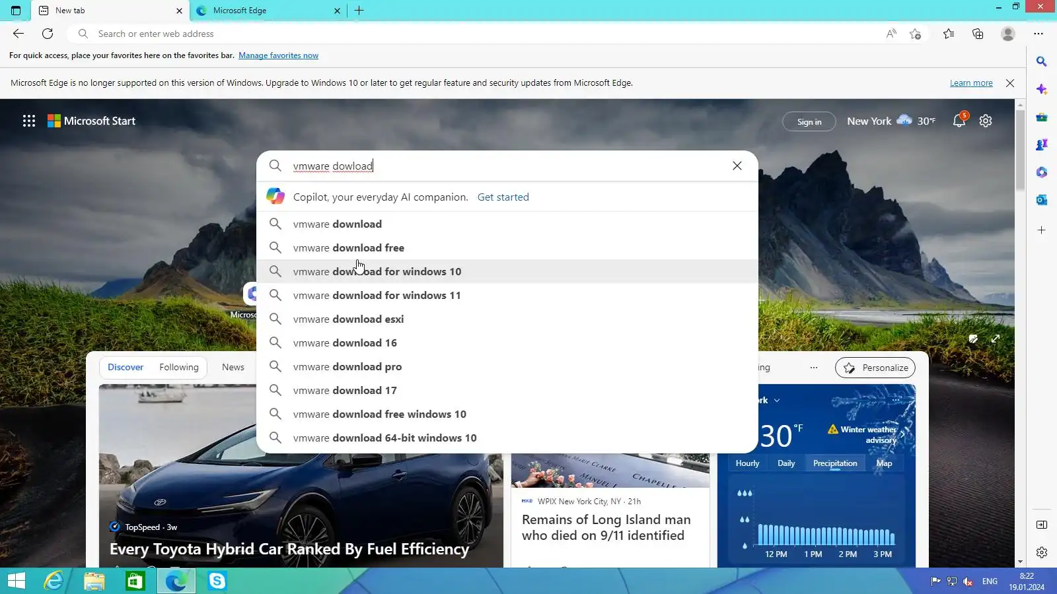This screenshot has height=594, width=1057.
Task: Select the Following feed tab
Action: pos(179,367)
